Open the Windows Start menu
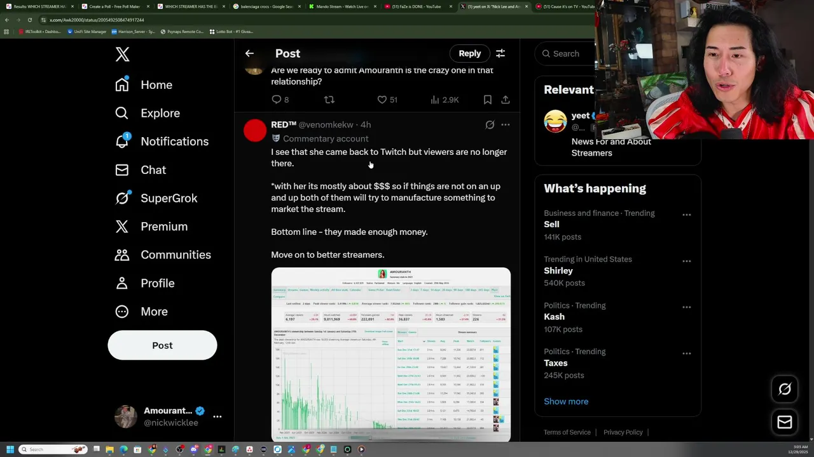Viewport: 814px width, 457px height. 10,449
